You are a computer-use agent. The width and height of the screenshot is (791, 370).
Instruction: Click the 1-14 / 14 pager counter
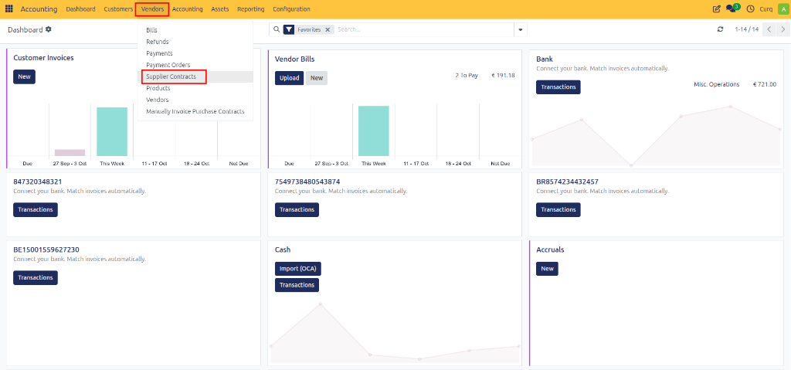coord(747,30)
